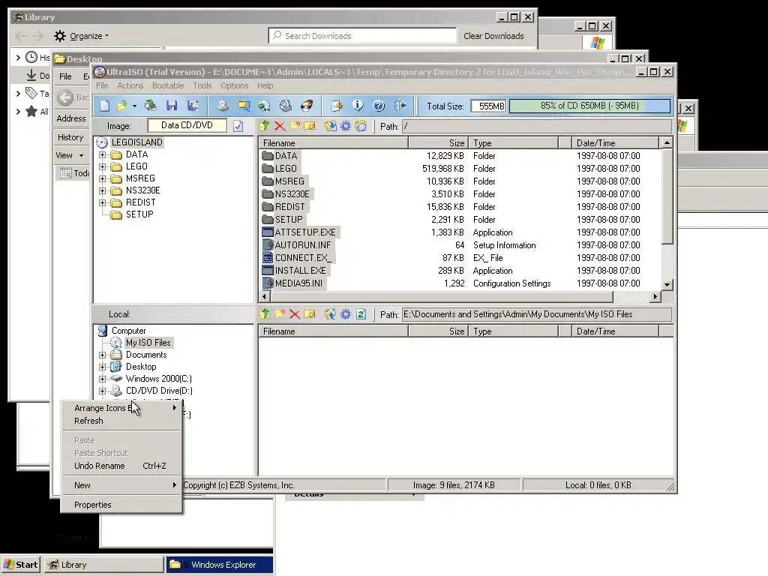Click Clear Downloads in Library window

point(493,36)
